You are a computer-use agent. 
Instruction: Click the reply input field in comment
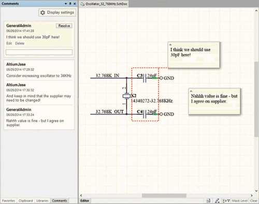coord(39,52)
